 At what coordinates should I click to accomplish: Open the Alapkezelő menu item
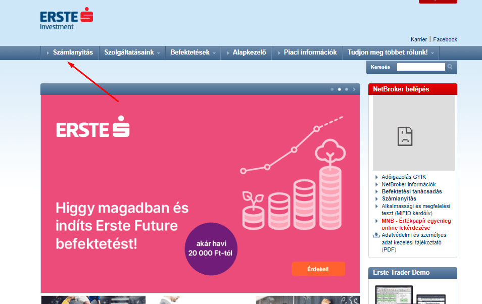point(247,53)
